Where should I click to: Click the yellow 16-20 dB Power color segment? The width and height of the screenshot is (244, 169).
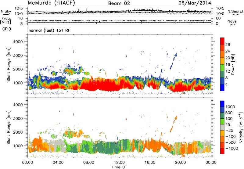click(222, 61)
